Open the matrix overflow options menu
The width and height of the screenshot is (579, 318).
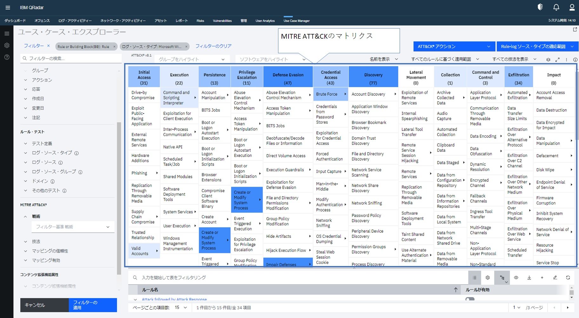[566, 60]
